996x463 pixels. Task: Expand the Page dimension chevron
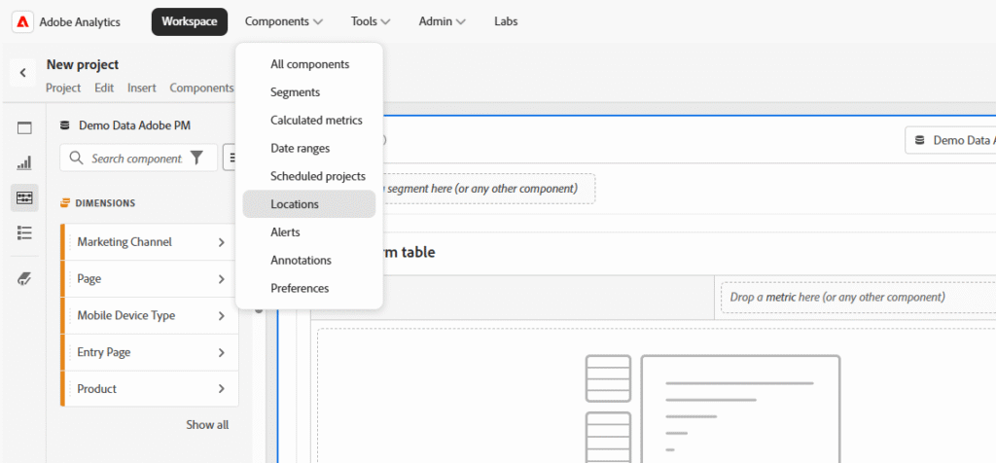pyautogui.click(x=222, y=279)
